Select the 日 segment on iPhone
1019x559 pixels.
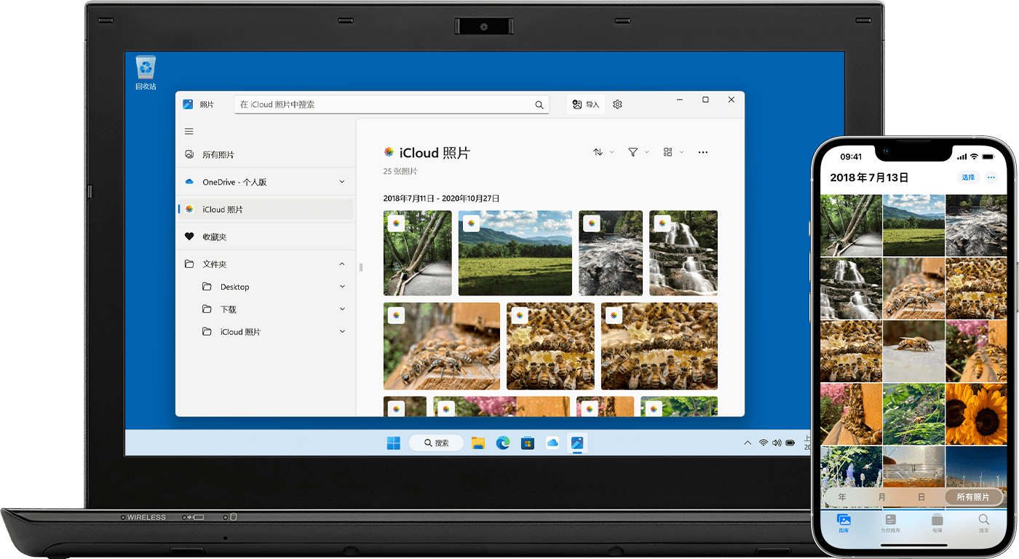[x=921, y=496]
